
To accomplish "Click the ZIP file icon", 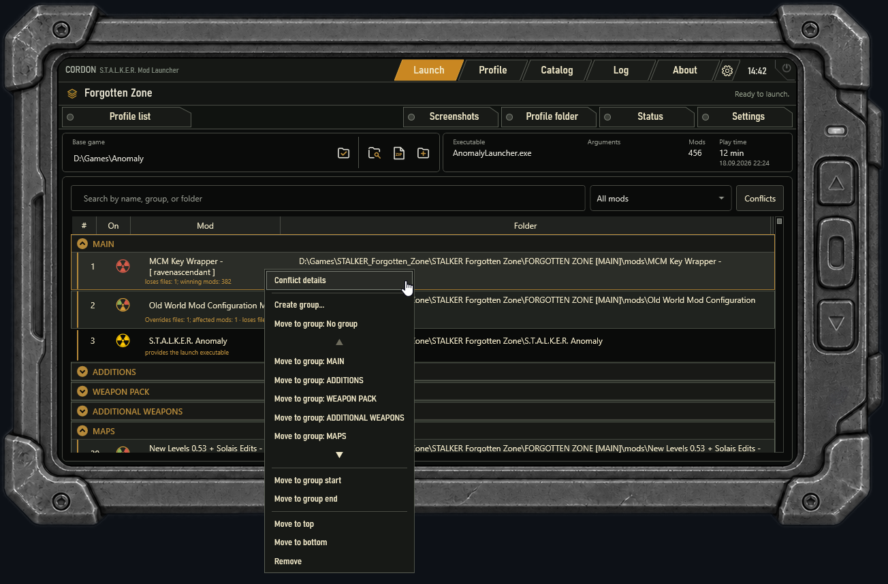I will point(399,153).
